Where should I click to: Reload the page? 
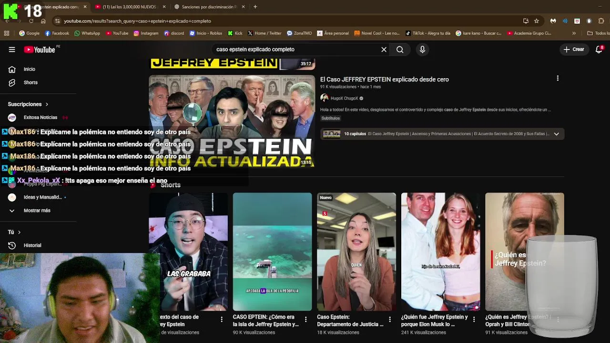tap(31, 21)
